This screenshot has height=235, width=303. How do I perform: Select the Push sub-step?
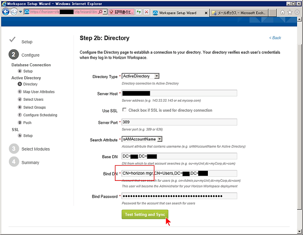tap(27, 123)
